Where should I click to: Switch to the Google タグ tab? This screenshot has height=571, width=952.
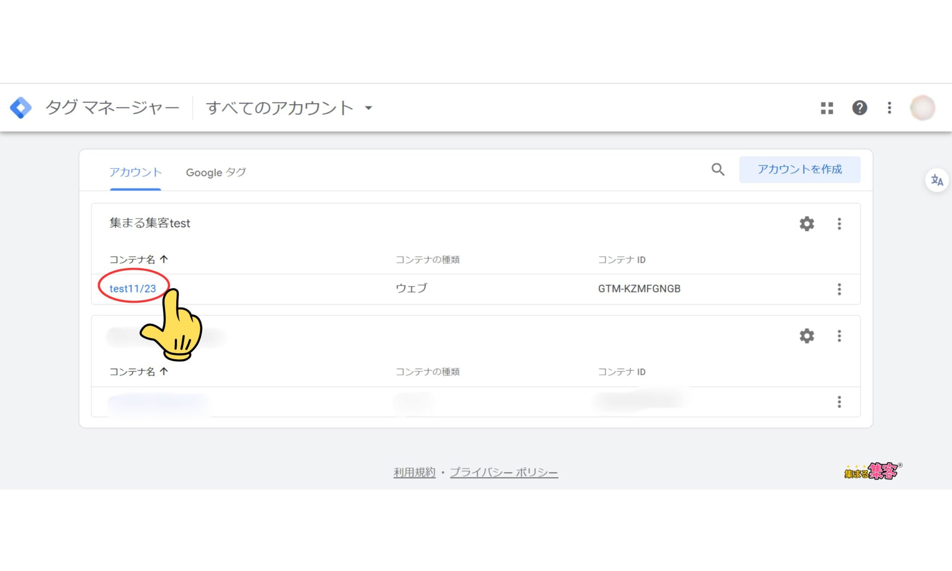click(x=216, y=172)
